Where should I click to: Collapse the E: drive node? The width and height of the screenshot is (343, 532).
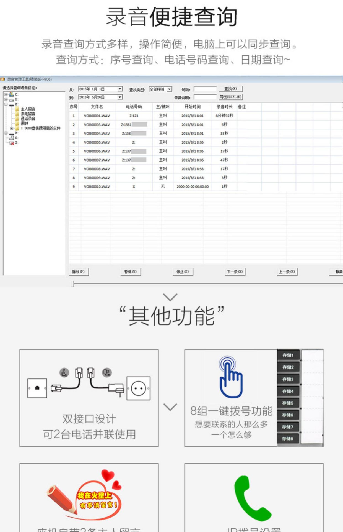6,104
